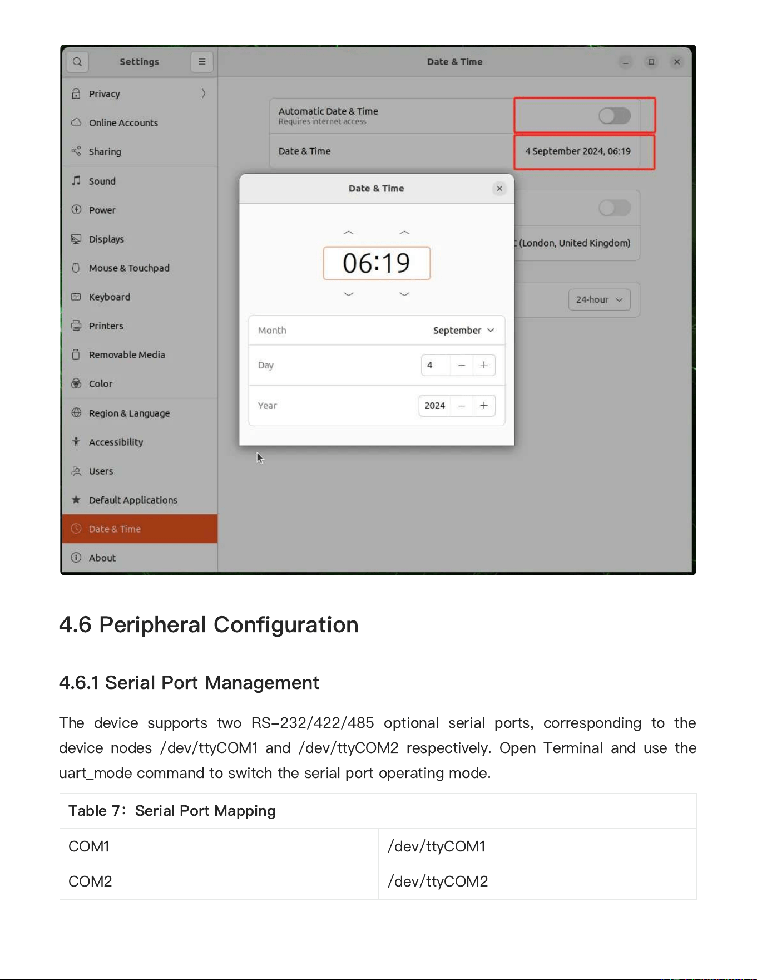This screenshot has height=980, width=757.
Task: Minimize the Settings window
Action: [x=626, y=62]
